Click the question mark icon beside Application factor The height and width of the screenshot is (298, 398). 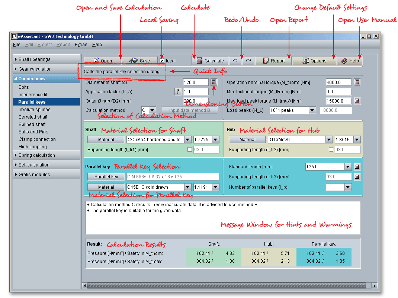(x=178, y=91)
